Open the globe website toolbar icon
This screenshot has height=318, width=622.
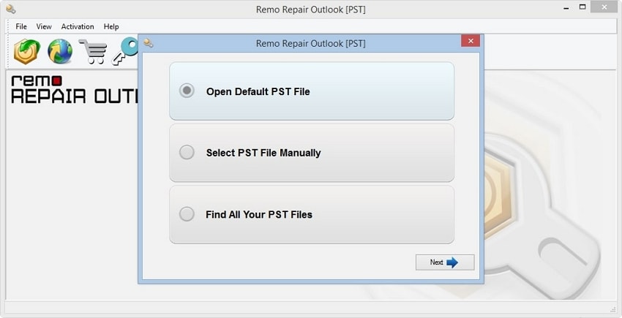click(x=60, y=51)
